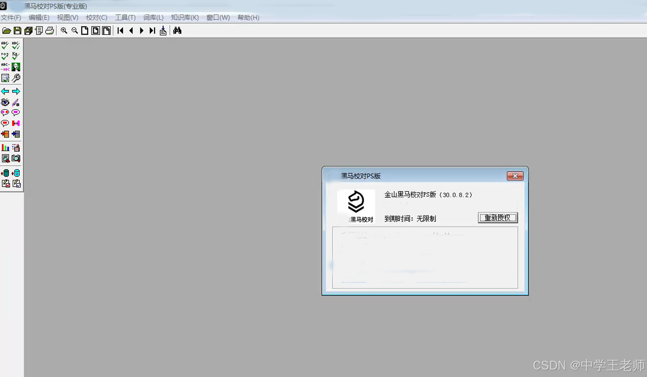
Task: Click the 到期时间: 无限制 text
Action: [x=410, y=218]
